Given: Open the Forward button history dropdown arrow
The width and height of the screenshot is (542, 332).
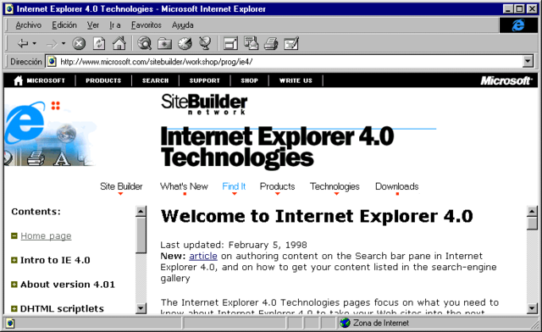Looking at the screenshot, I should (64, 43).
